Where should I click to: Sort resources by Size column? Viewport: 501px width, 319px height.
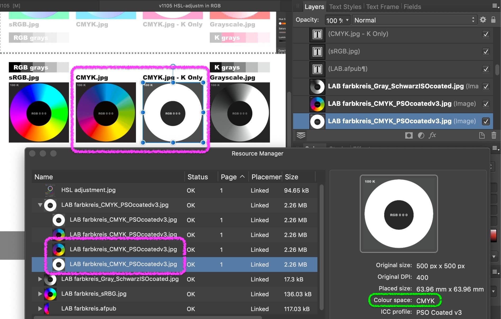(299, 177)
